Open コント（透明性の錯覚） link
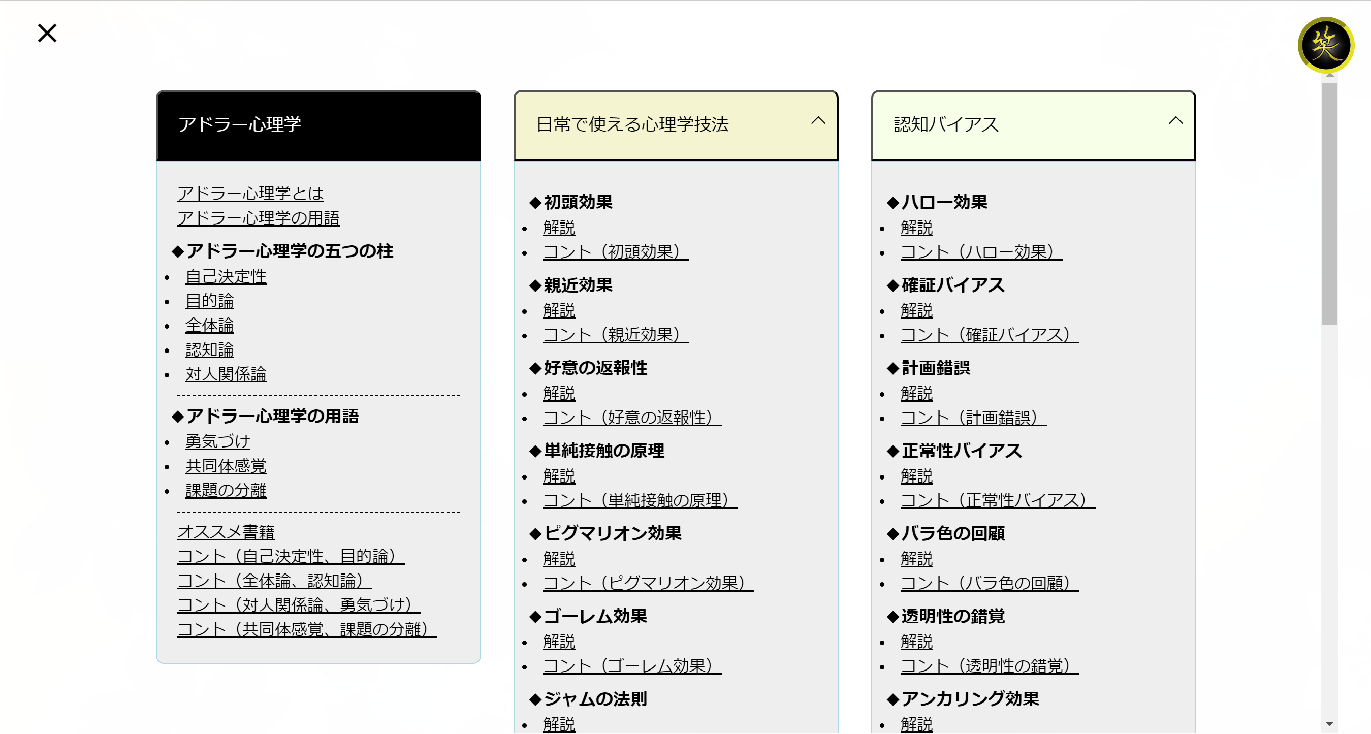 [990, 666]
